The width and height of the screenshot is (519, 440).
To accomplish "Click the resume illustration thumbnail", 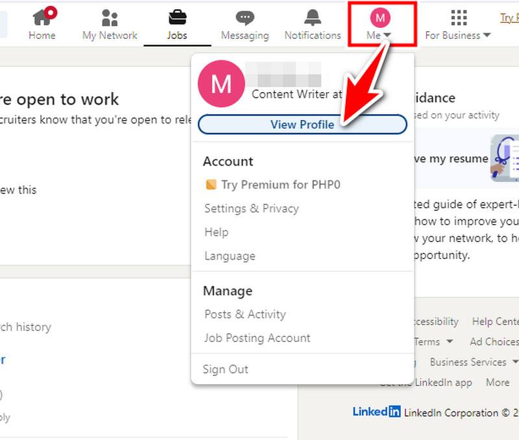I will pyautogui.click(x=505, y=158).
